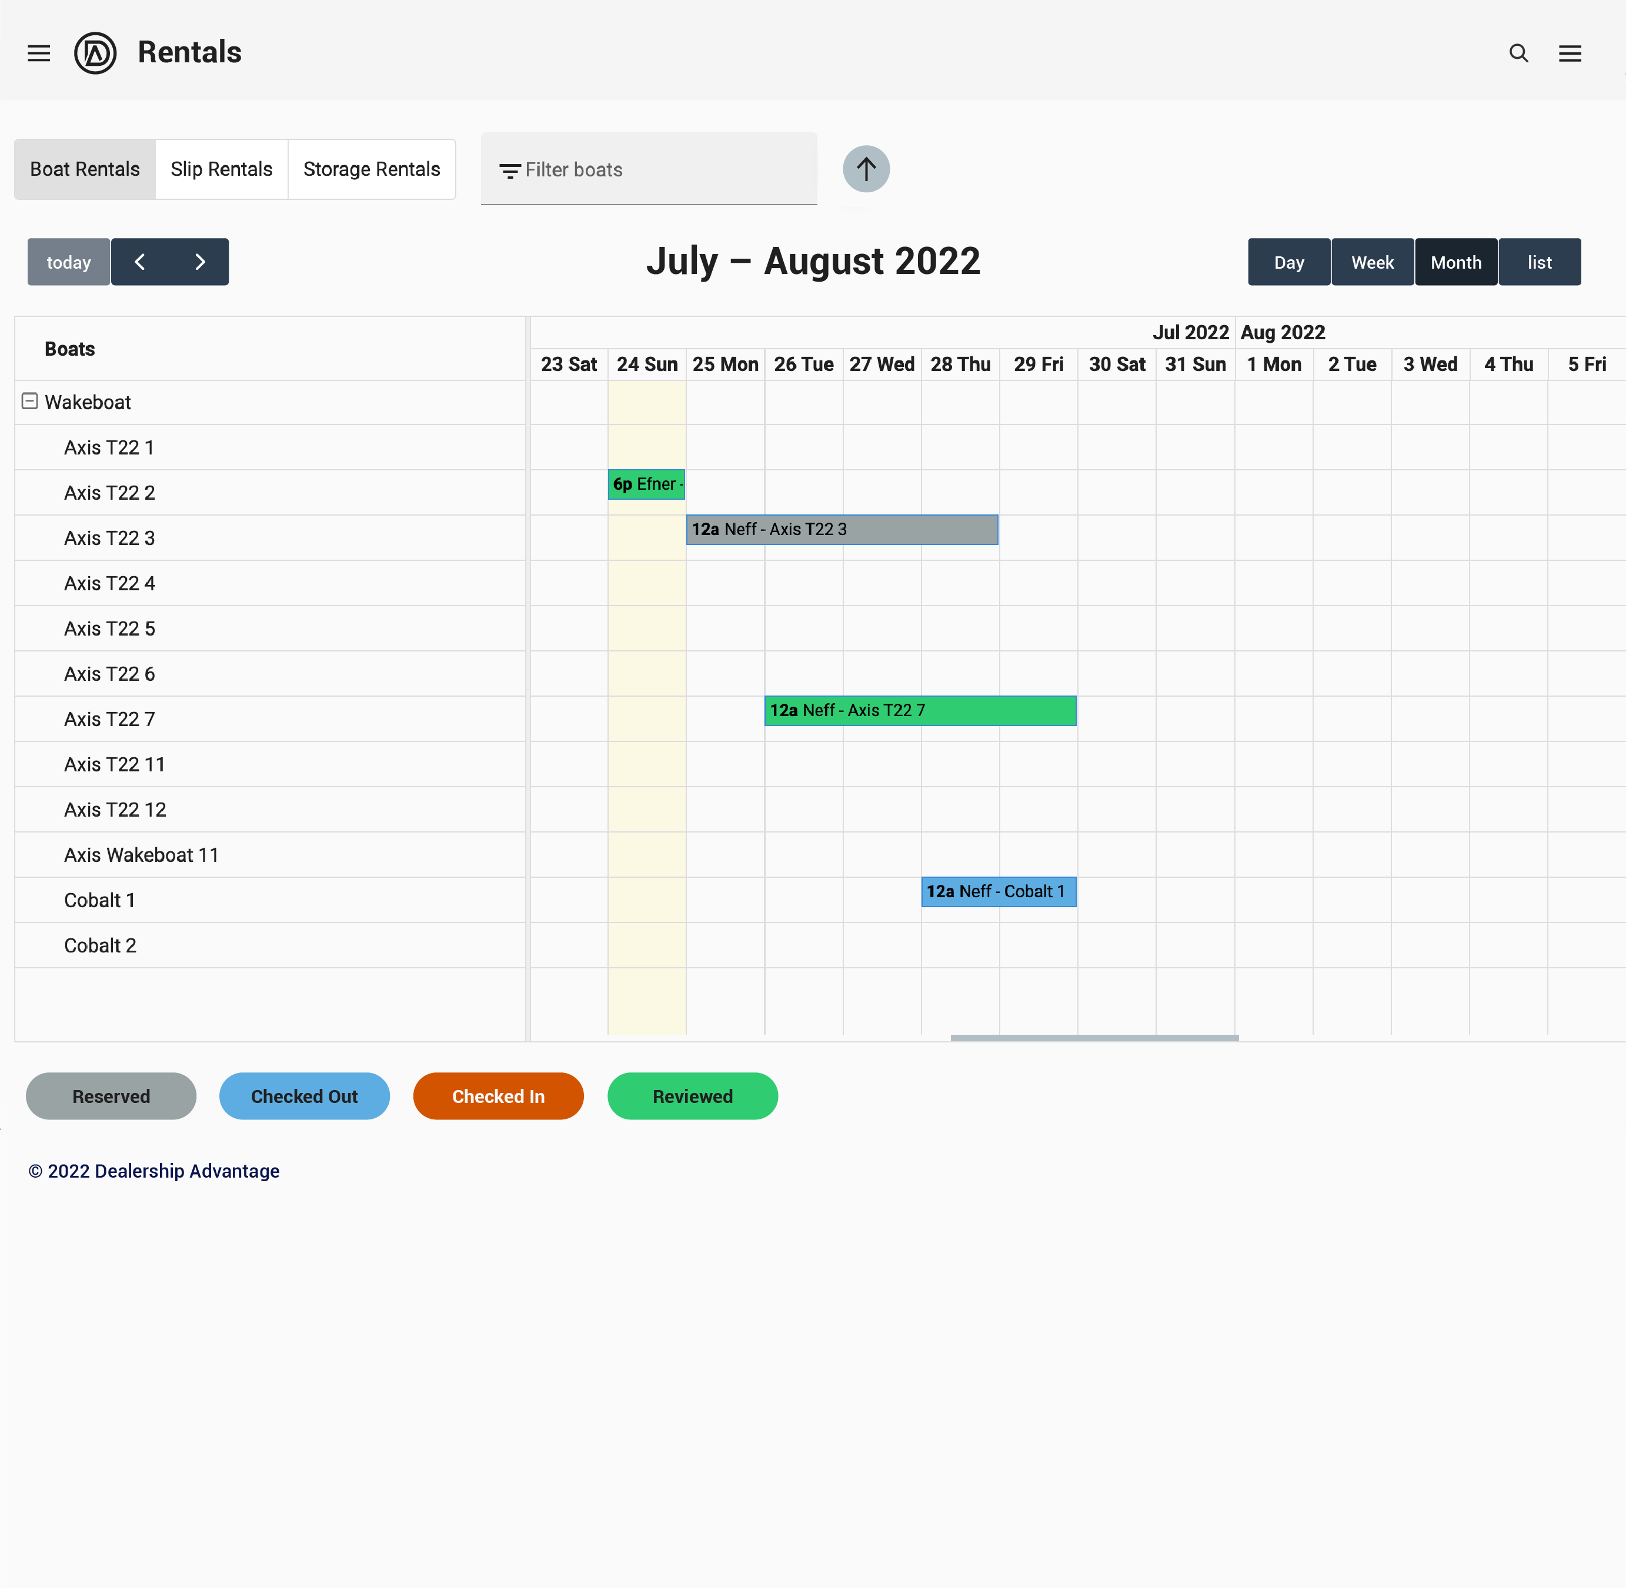Click the Wakeboat group label
This screenshot has height=1588, width=1626.
[88, 402]
